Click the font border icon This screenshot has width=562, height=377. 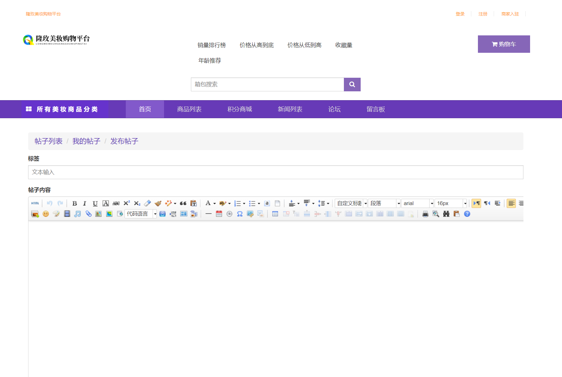106,203
